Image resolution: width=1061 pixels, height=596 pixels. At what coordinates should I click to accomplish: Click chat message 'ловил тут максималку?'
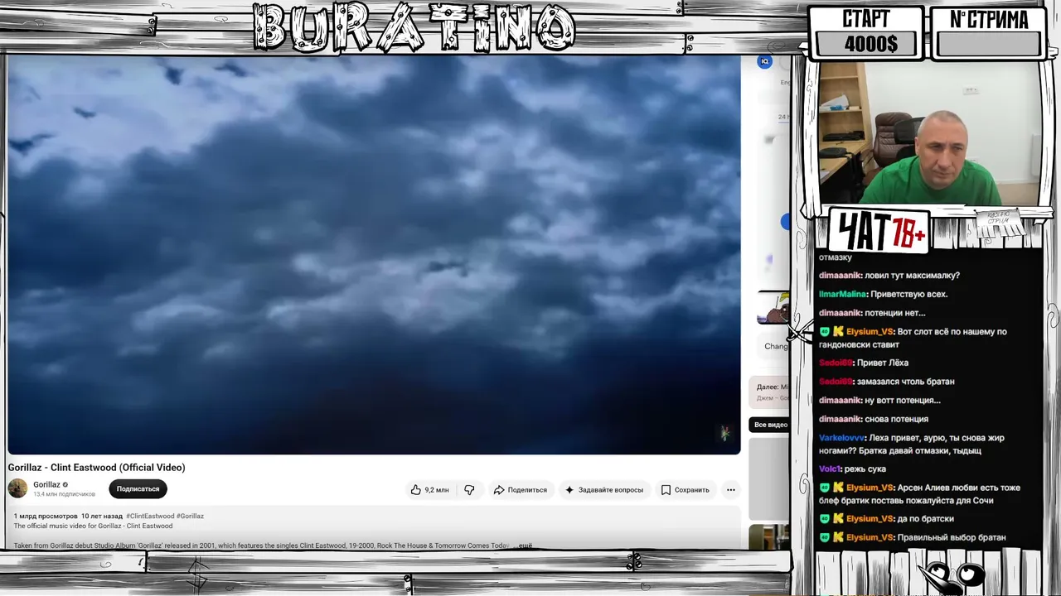coord(912,276)
